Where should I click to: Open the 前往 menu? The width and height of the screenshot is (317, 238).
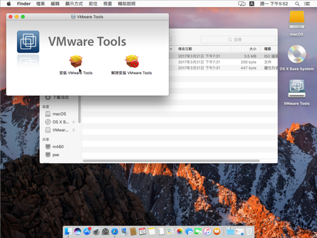coord(93,4)
